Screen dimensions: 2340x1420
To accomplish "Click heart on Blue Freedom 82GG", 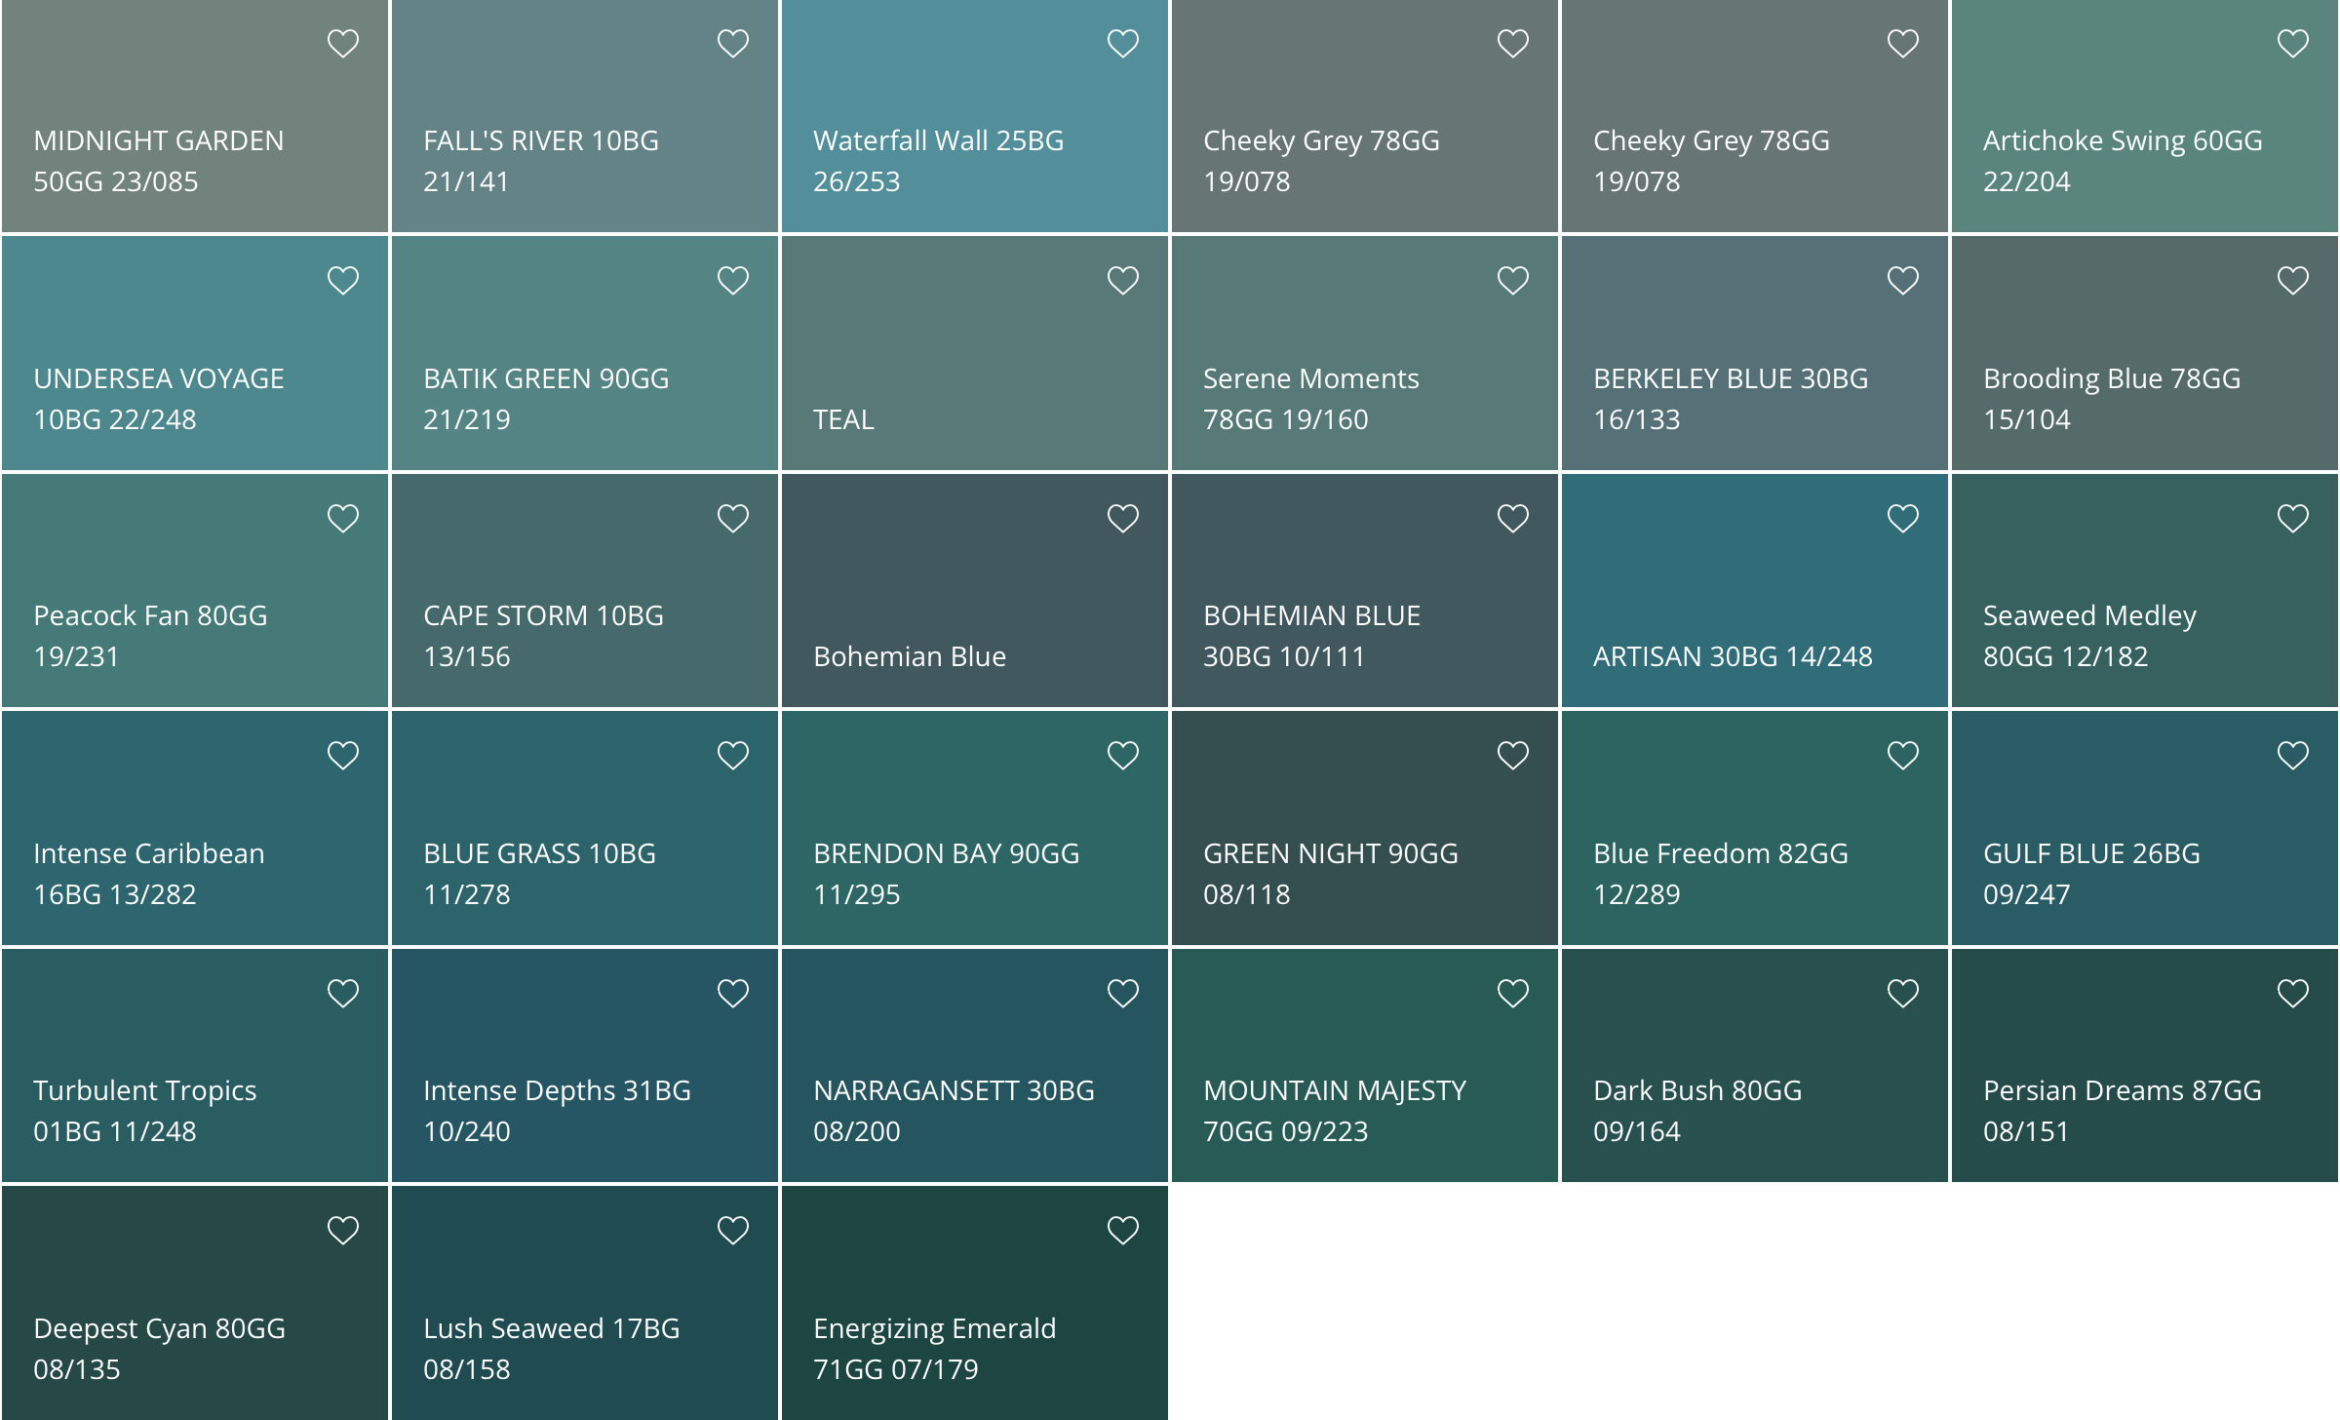I will tap(1903, 756).
